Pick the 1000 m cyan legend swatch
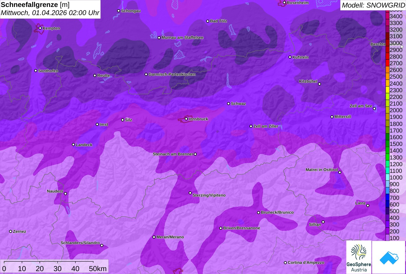Screen dimensions: 406x274 click(387, 177)
